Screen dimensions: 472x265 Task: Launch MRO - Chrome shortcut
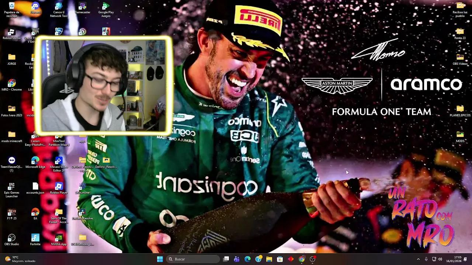coord(12,85)
